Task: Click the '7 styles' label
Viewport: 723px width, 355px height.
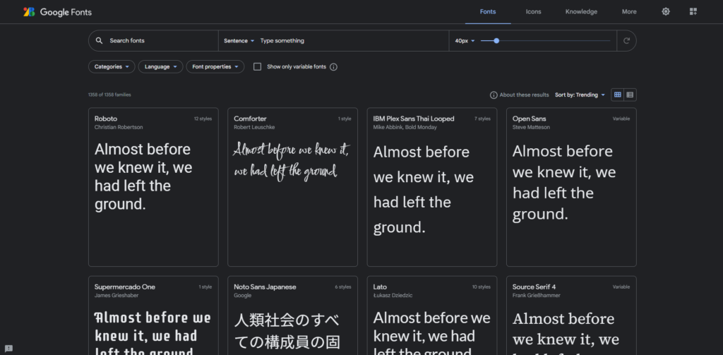Action: [482, 119]
